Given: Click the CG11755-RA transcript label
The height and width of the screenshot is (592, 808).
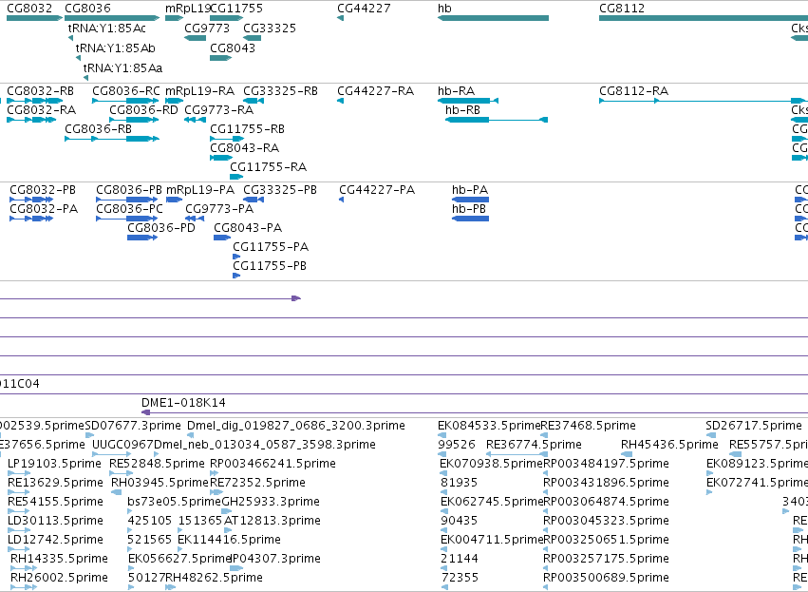Looking at the screenshot, I should coord(269,167).
